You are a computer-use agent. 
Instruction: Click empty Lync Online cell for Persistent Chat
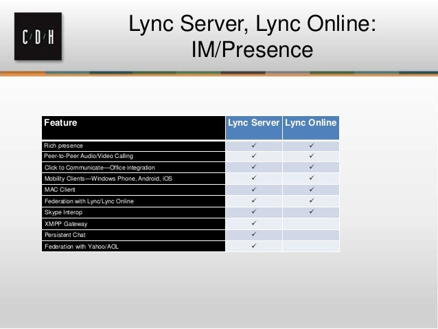click(x=311, y=235)
